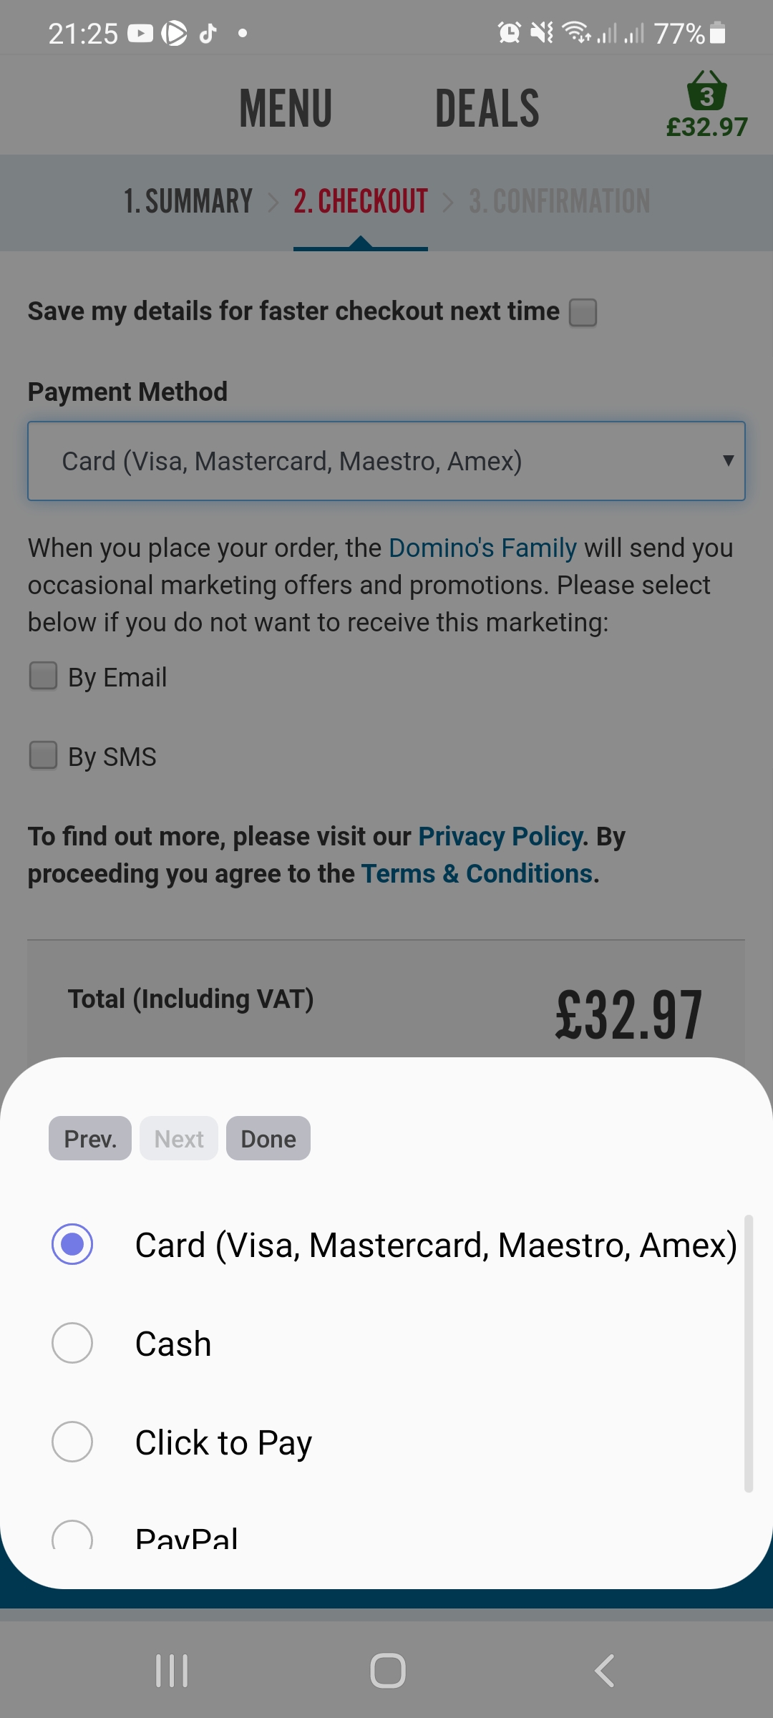This screenshot has height=1718, width=773.
Task: Select the Cash radio option
Action: (x=72, y=1343)
